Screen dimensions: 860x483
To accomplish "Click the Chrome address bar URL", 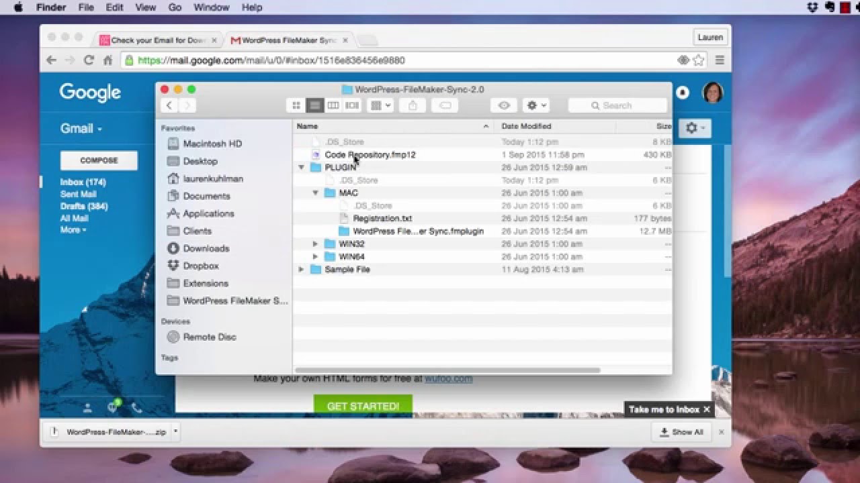I will (x=271, y=60).
